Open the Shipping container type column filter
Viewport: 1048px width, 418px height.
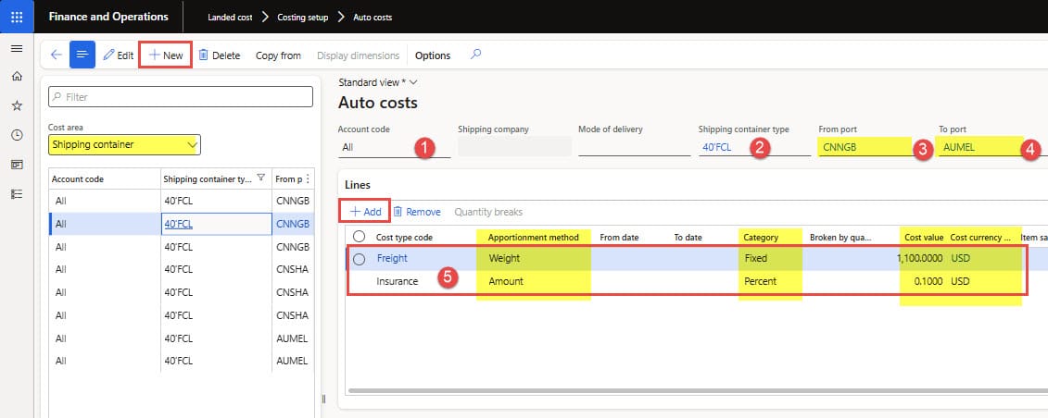pos(260,178)
